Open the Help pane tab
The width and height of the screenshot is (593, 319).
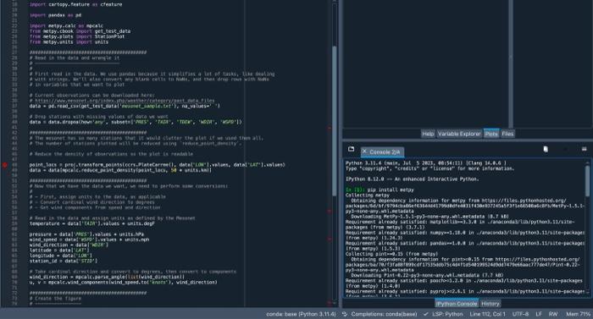pyautogui.click(x=428, y=134)
